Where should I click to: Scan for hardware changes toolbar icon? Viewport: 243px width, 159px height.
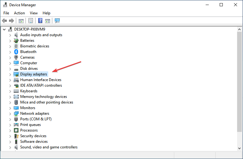click(x=57, y=21)
